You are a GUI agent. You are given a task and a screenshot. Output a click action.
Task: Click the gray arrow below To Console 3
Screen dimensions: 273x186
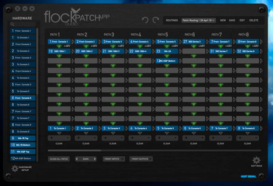pyautogui.click(x=113, y=133)
